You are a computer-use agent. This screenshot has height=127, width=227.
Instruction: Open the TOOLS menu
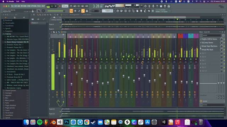tap(39, 6)
